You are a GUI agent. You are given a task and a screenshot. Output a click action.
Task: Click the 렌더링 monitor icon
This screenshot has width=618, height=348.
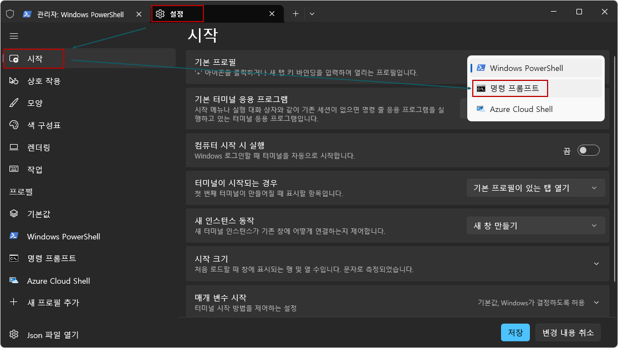(x=14, y=147)
